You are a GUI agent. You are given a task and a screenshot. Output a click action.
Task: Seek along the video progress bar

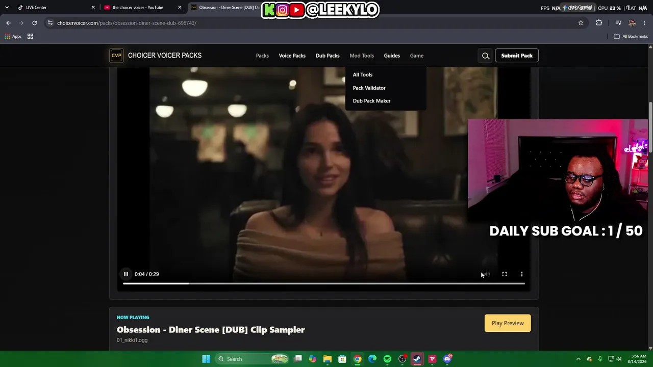click(324, 283)
